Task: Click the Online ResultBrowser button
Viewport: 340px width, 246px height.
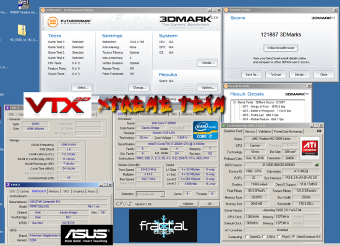Action: pos(281,48)
